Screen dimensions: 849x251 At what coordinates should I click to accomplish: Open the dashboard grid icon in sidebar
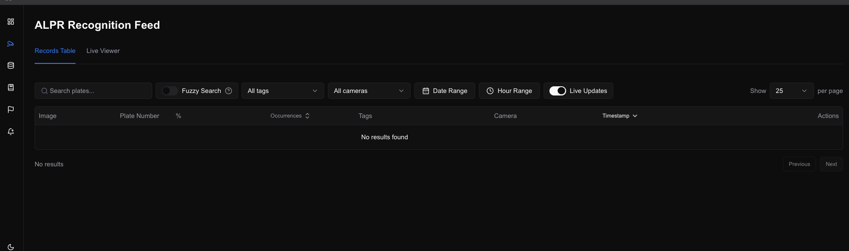point(11,22)
